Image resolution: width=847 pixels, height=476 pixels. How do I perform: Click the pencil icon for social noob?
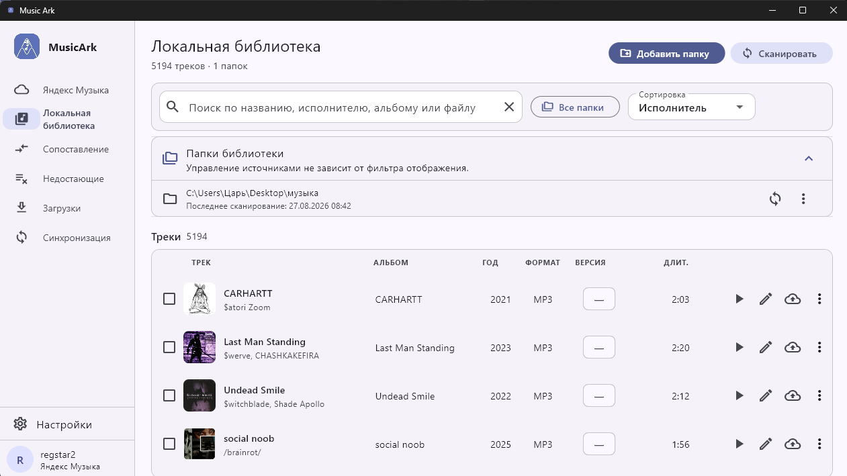[x=766, y=444]
